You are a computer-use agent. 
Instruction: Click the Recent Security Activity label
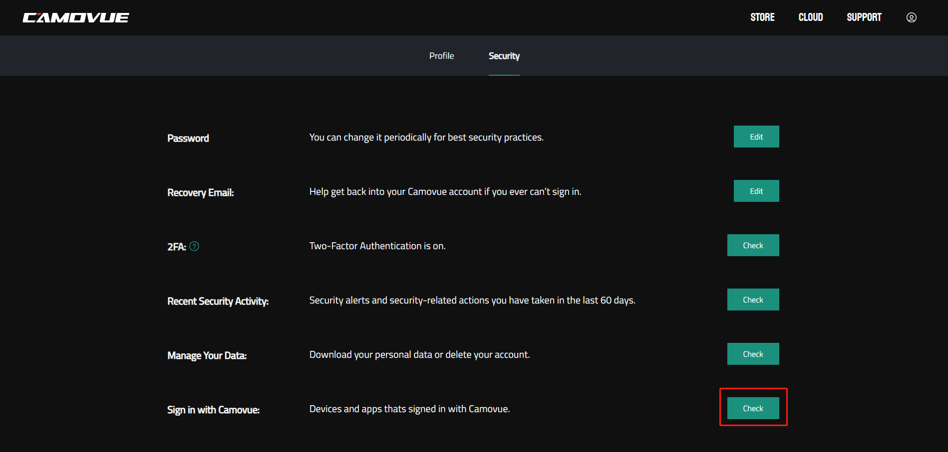pyautogui.click(x=218, y=301)
